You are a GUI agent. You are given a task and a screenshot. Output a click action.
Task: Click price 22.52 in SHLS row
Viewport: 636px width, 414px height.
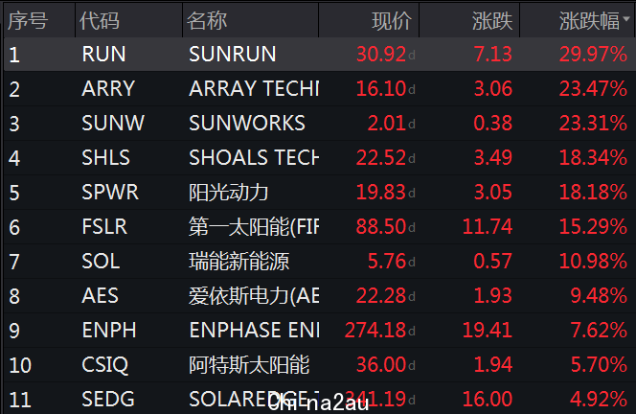point(381,157)
